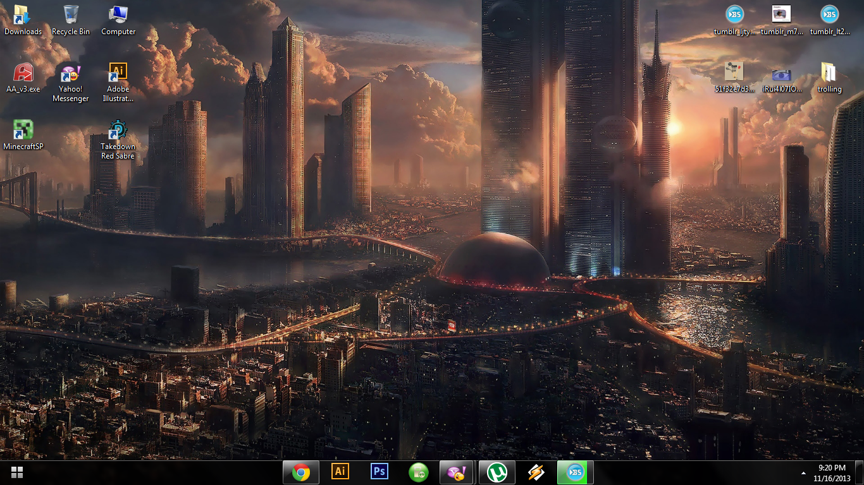Screen dimensions: 864x485
Task: Open Google Chrome from the taskbar
Action: pyautogui.click(x=301, y=472)
